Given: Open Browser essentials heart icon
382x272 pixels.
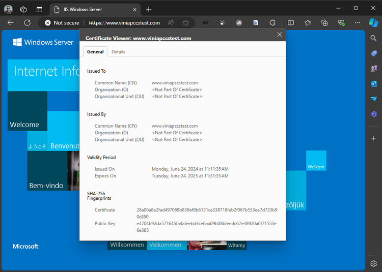Looking at the screenshot, I should coord(341,23).
